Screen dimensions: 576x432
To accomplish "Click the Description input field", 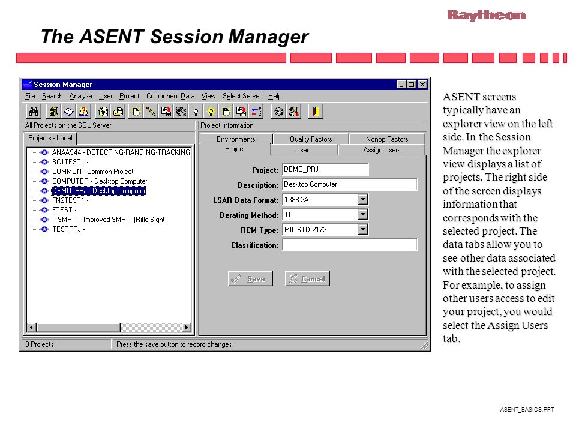I will coord(350,184).
